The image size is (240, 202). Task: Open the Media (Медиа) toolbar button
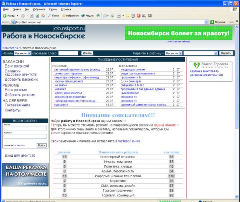(x=87, y=16)
